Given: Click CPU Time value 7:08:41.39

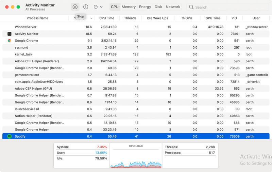Looking at the screenshot, I should (x=108, y=27).
